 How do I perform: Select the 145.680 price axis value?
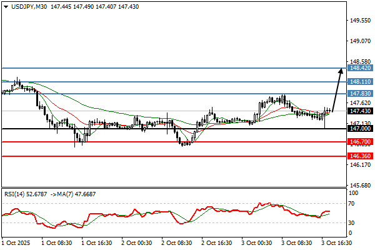pyautogui.click(x=361, y=186)
